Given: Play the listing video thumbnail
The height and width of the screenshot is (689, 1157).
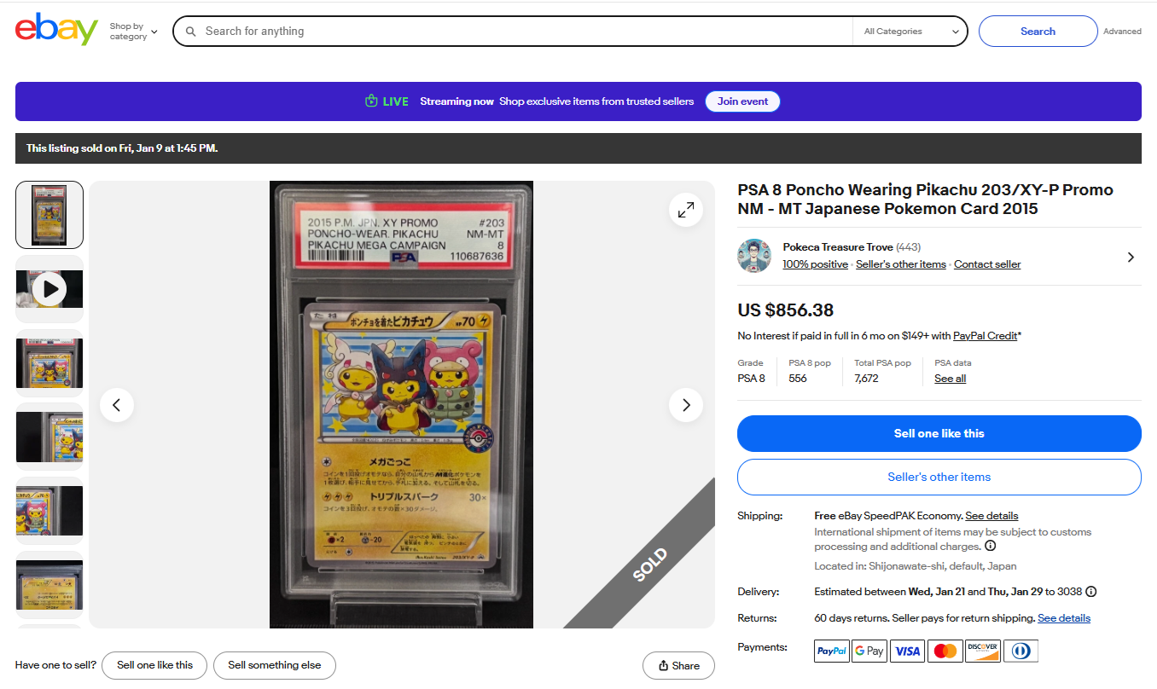Looking at the screenshot, I should [x=49, y=289].
